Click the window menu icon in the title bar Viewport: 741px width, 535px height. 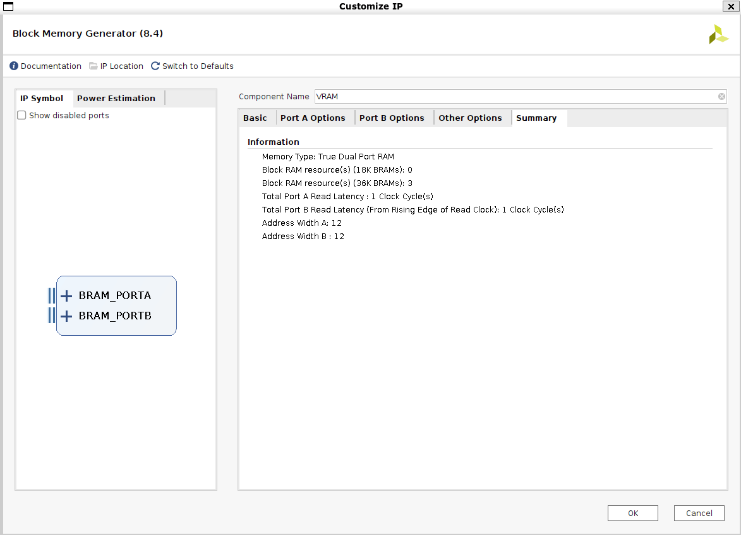pos(8,6)
